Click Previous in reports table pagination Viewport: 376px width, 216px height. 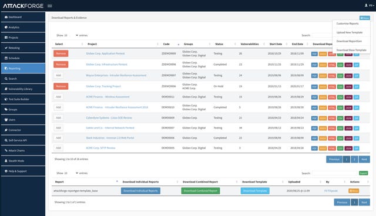(x=342, y=203)
